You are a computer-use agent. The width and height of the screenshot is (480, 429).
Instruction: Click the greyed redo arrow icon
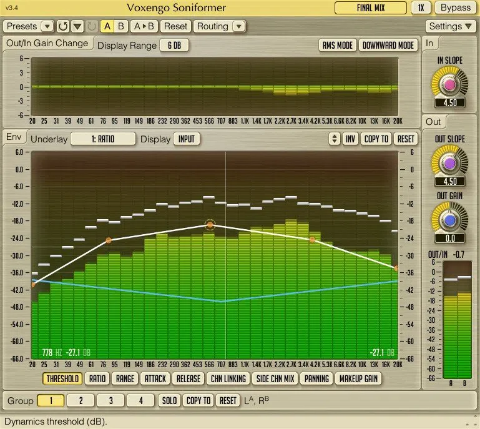92,26
